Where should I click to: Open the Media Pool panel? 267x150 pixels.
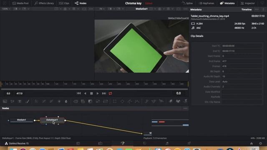20,3
